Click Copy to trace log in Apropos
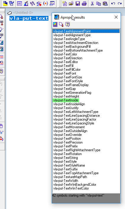This screenshot has width=125, height=209. 61,24
